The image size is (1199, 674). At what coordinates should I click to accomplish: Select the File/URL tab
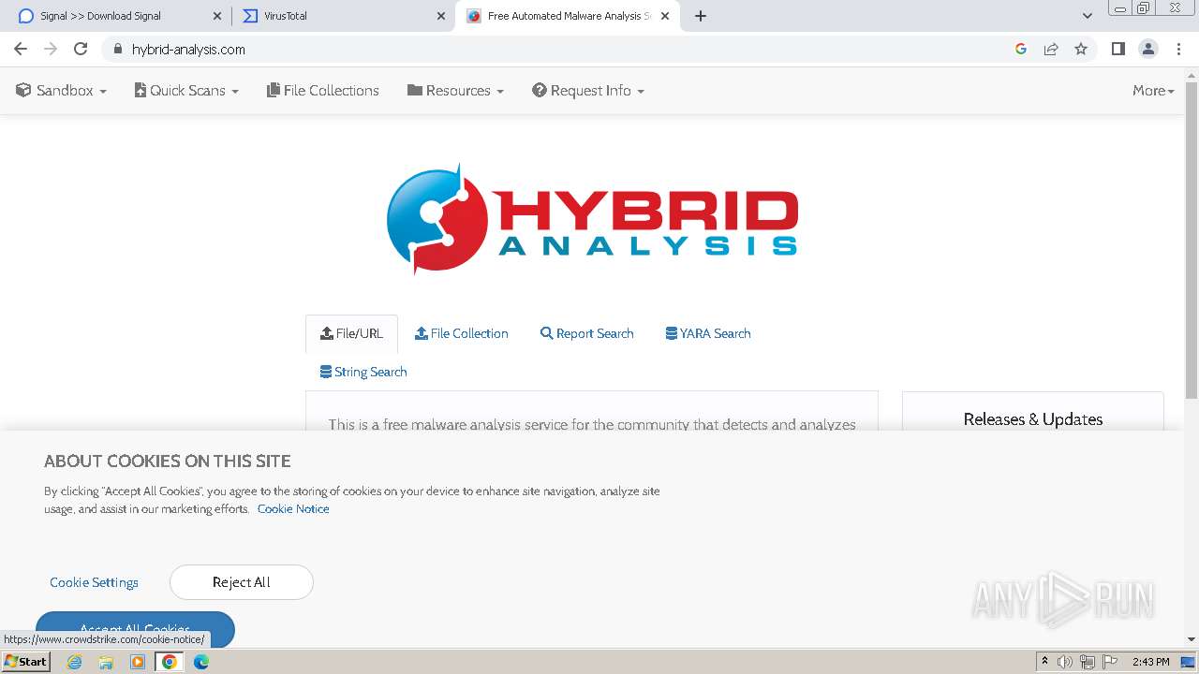pyautogui.click(x=351, y=333)
